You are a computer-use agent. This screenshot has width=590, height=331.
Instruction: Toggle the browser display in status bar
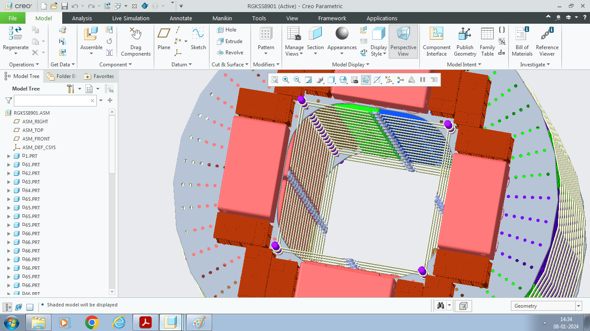click(19, 307)
